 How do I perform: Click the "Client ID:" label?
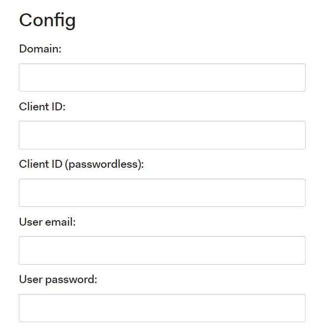tap(42, 106)
